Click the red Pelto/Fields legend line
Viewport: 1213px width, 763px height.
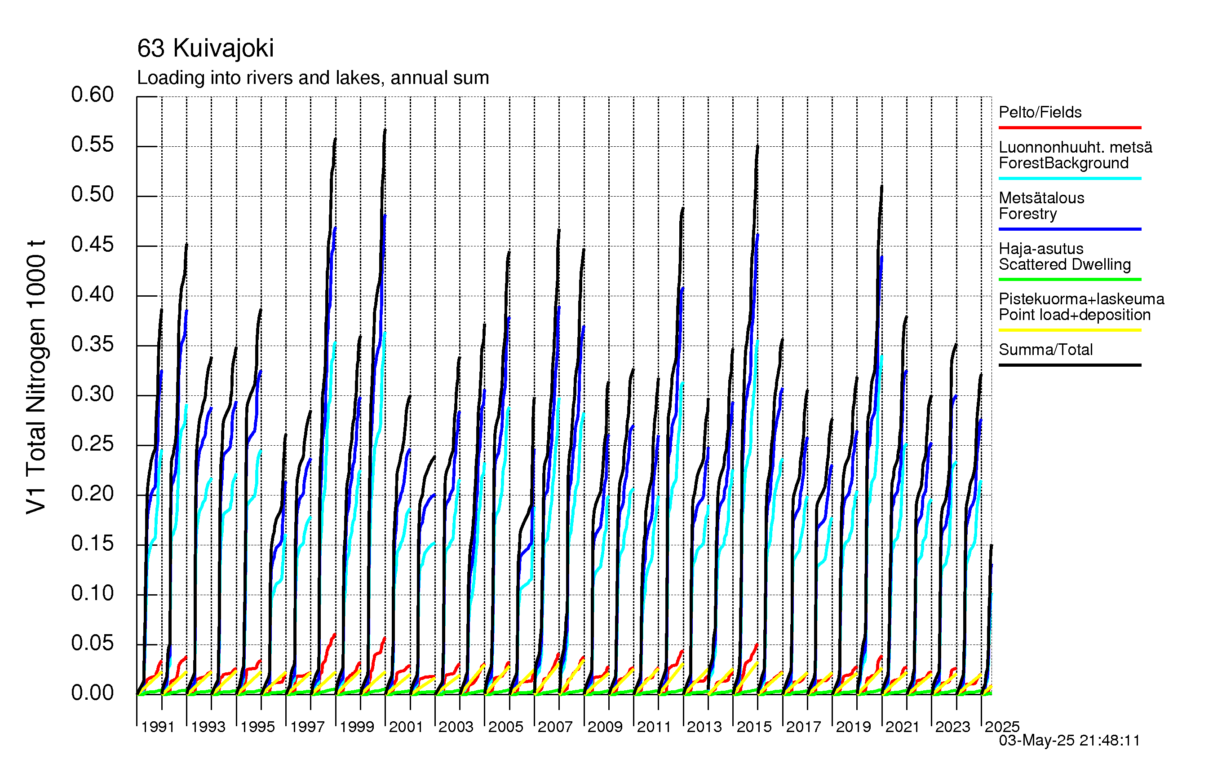pos(1070,128)
